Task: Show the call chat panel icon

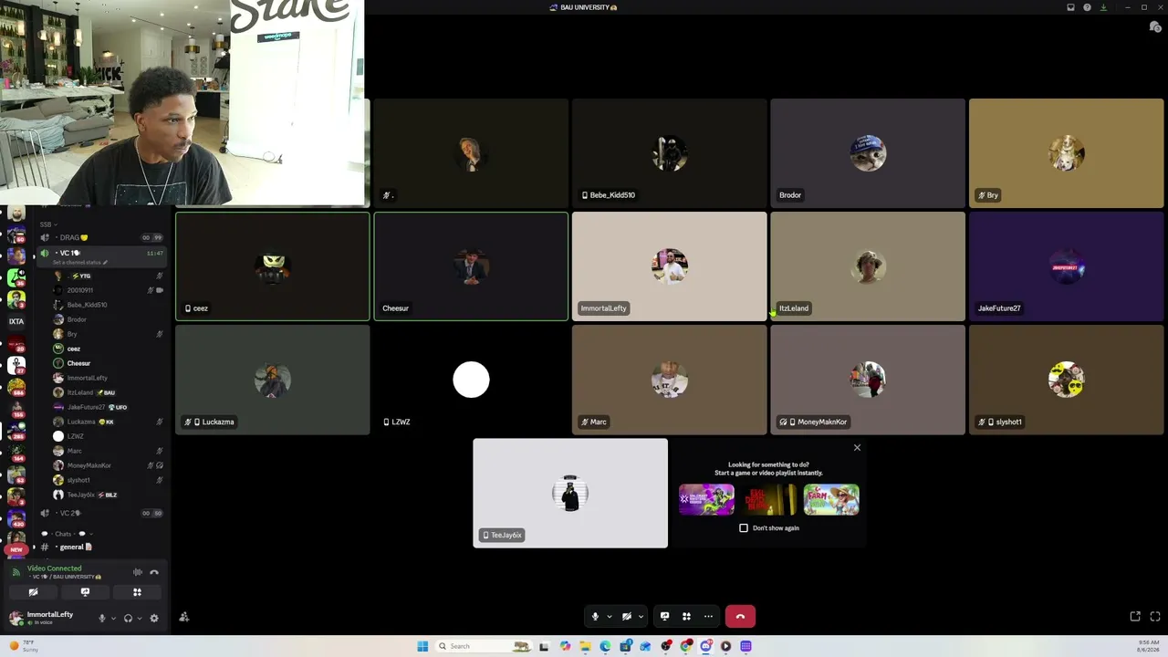Action: pos(1155,26)
